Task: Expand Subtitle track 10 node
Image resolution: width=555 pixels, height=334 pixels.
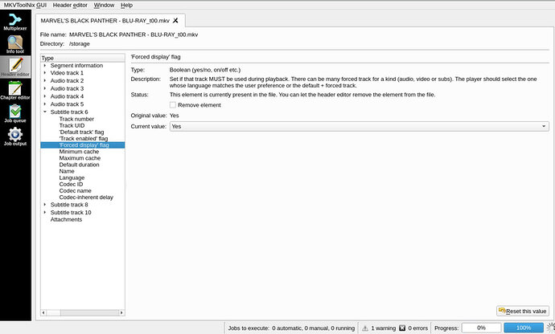Action: coord(45,213)
